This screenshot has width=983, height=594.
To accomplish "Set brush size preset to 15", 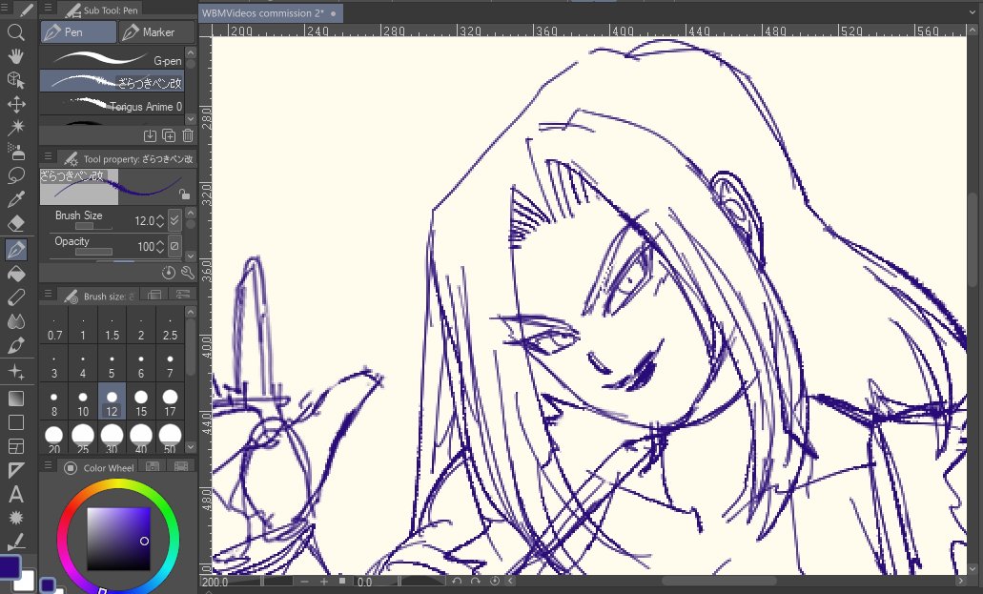I will point(141,402).
